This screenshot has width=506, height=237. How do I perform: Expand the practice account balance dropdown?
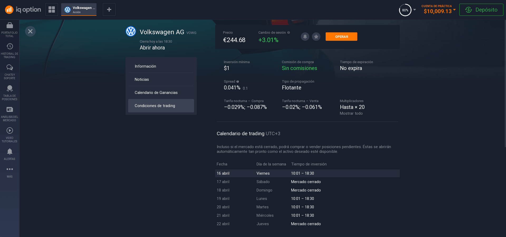(454, 10)
